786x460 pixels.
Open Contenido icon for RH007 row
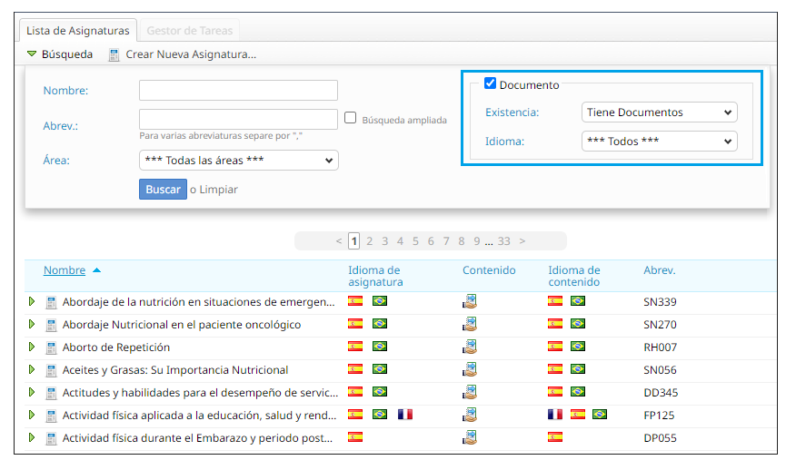[470, 347]
